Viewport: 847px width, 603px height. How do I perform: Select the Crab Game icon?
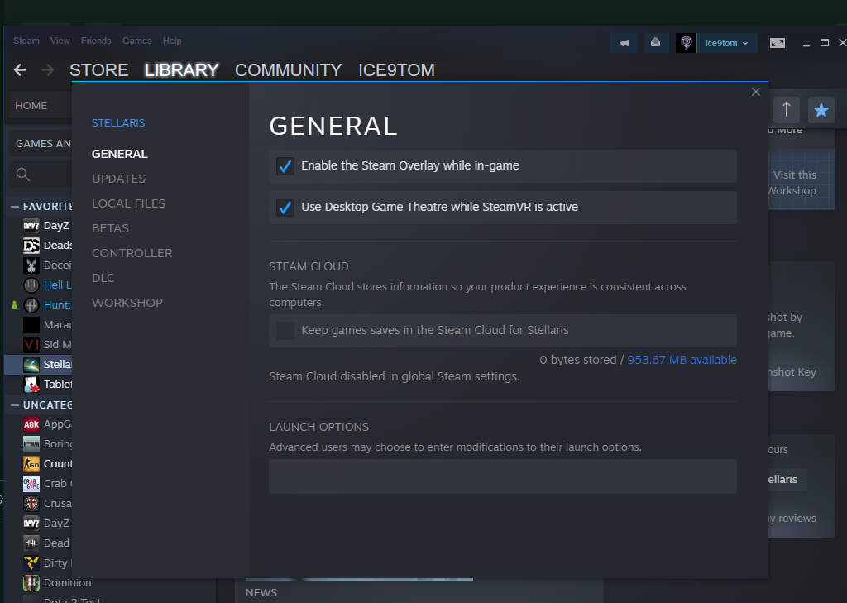click(31, 484)
